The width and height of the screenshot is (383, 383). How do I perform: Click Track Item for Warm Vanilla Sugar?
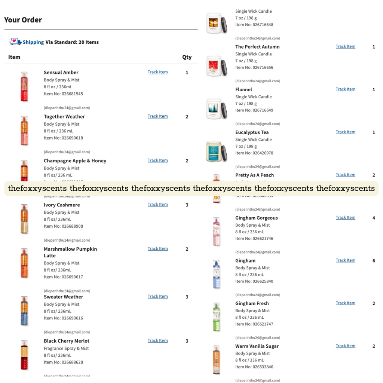tap(345, 346)
